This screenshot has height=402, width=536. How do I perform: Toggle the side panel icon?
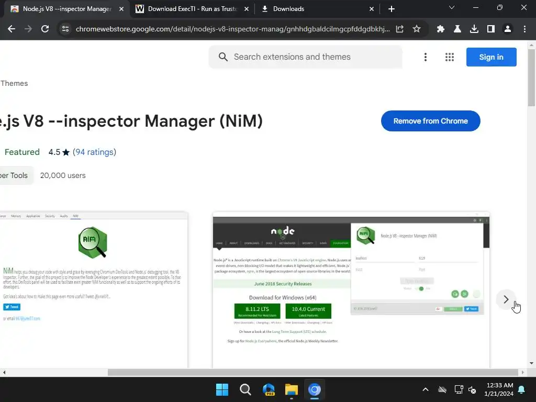click(491, 29)
